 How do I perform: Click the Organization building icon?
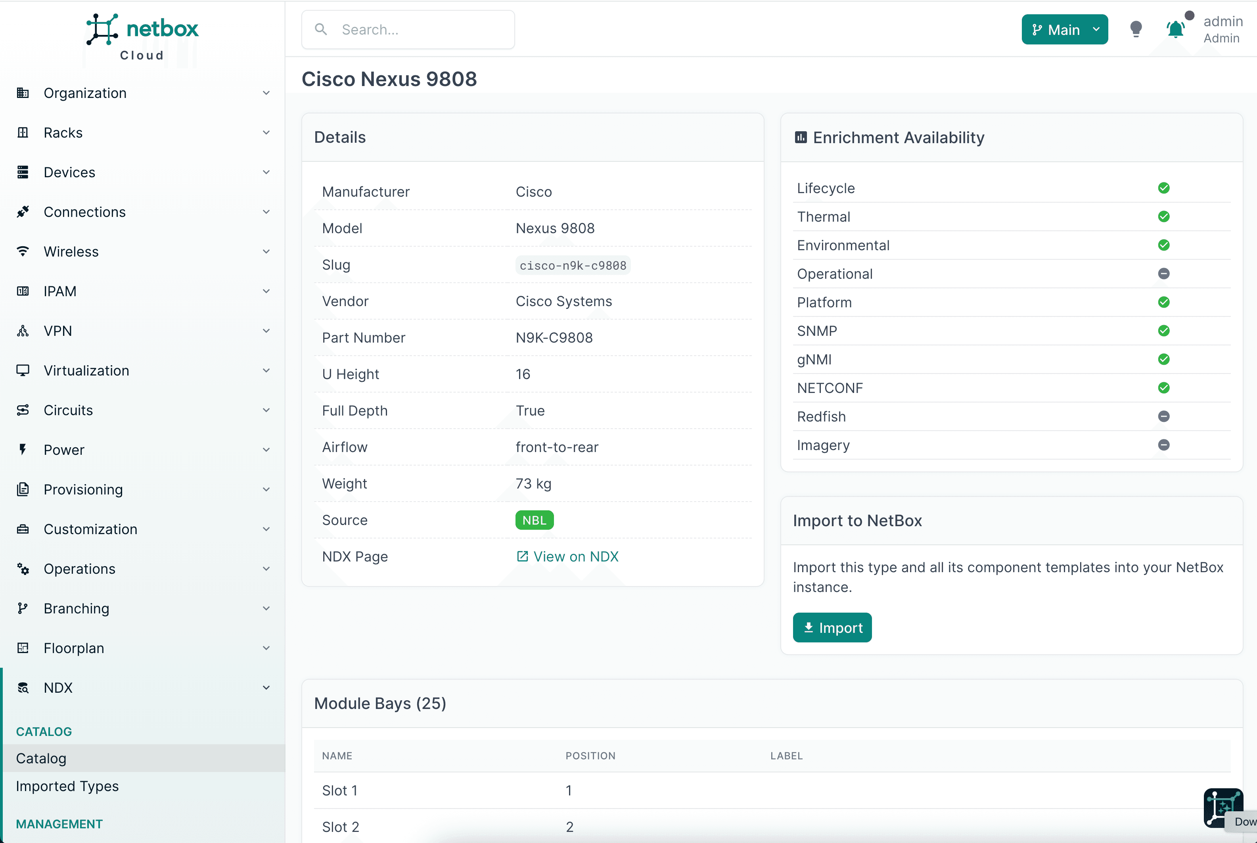(23, 93)
